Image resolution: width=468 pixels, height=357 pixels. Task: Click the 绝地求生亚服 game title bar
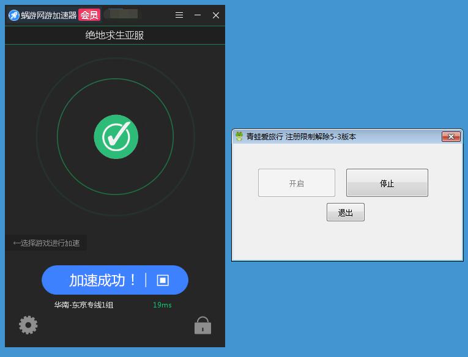(115, 35)
